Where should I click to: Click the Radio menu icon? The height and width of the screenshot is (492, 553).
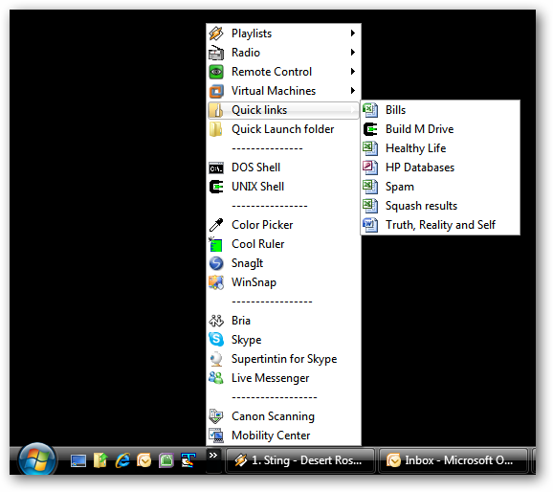[x=216, y=53]
